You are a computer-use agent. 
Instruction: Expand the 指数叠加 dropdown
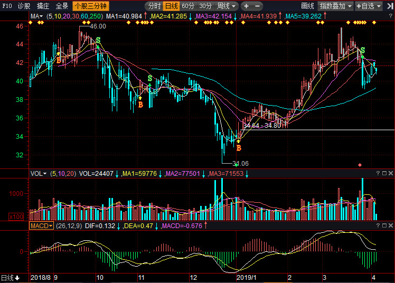click(336, 6)
